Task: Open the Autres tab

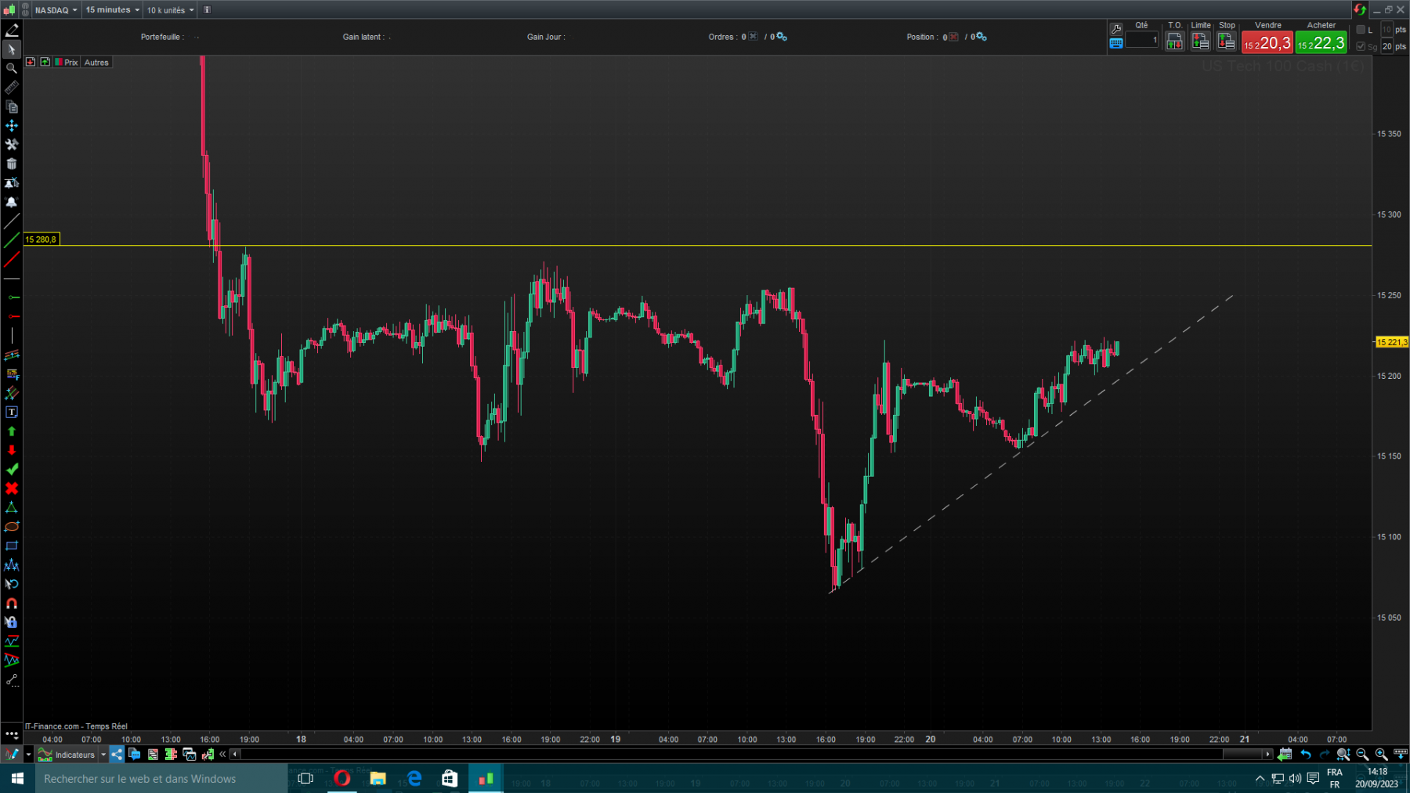Action: [96, 63]
